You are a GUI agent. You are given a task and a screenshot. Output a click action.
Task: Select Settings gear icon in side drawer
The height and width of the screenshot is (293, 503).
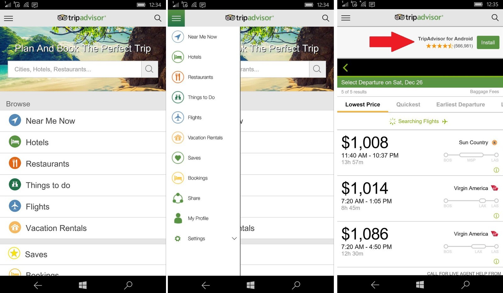coord(178,239)
